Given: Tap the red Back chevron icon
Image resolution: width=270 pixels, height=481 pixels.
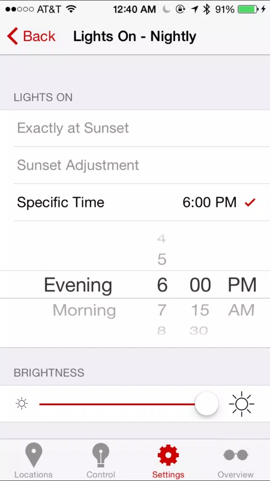Looking at the screenshot, I should point(13,36).
